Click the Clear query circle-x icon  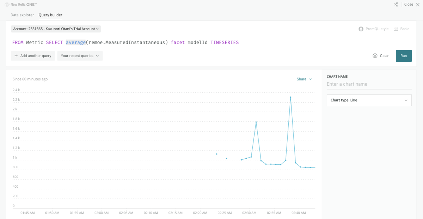pyautogui.click(x=375, y=56)
